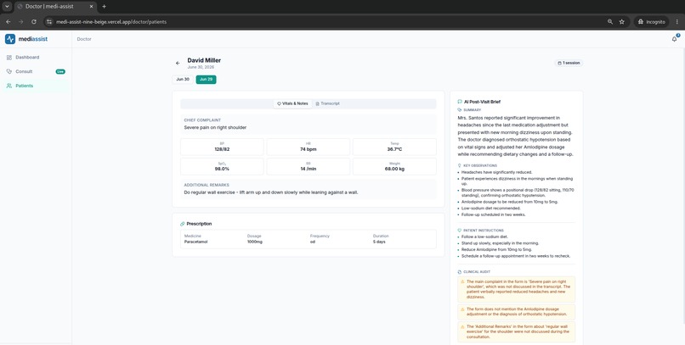685x345 pixels.
Task: Click the Temp value 36.7°C
Action: tap(394, 149)
